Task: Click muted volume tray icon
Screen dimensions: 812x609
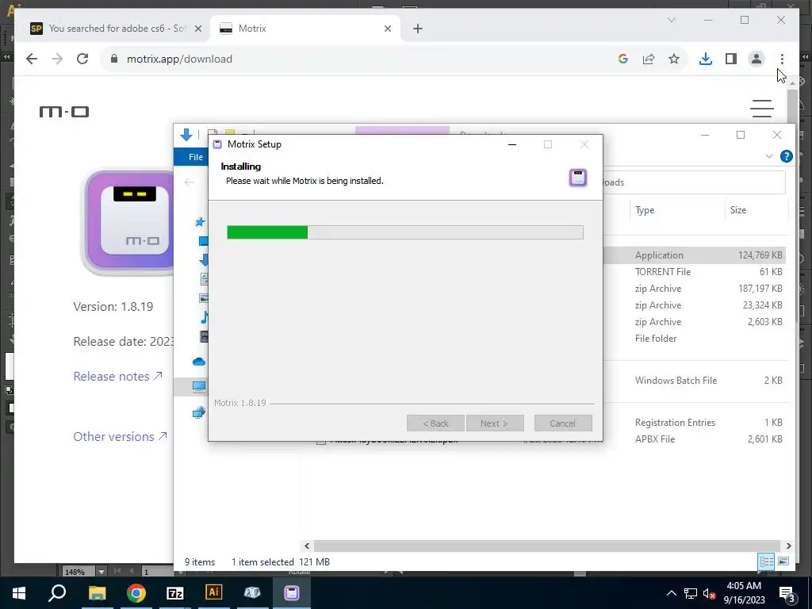Action: [x=710, y=593]
